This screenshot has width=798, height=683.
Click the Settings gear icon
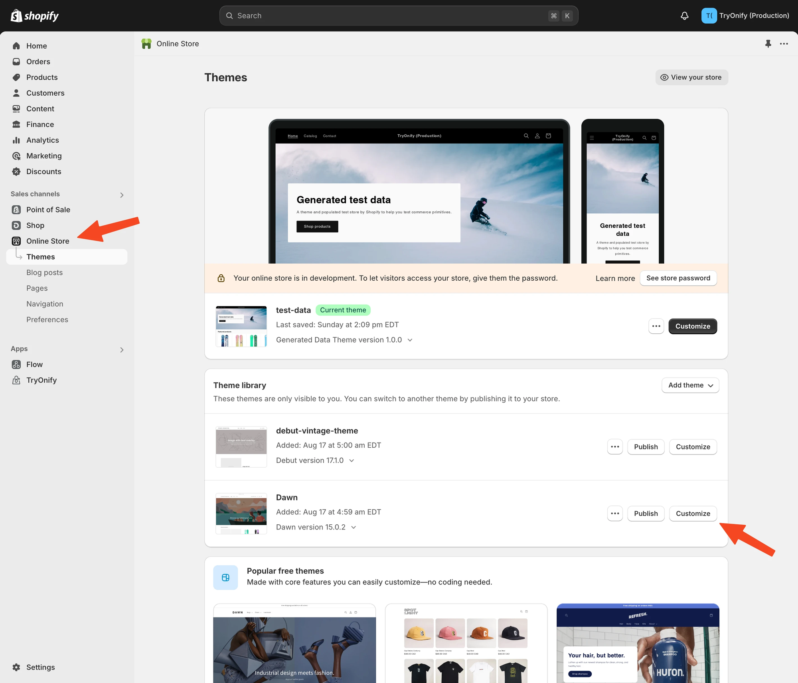click(x=16, y=667)
